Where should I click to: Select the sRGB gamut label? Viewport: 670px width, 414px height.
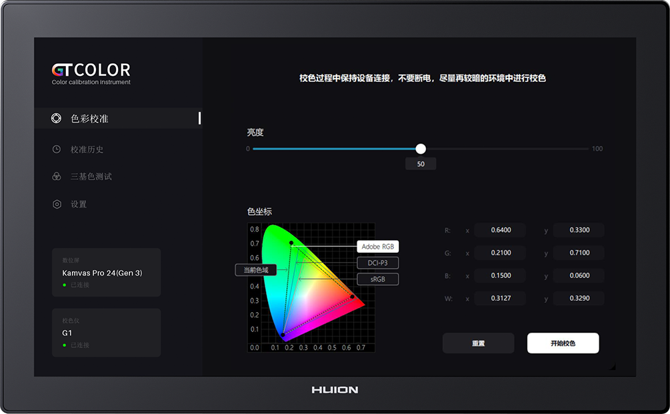pyautogui.click(x=377, y=280)
